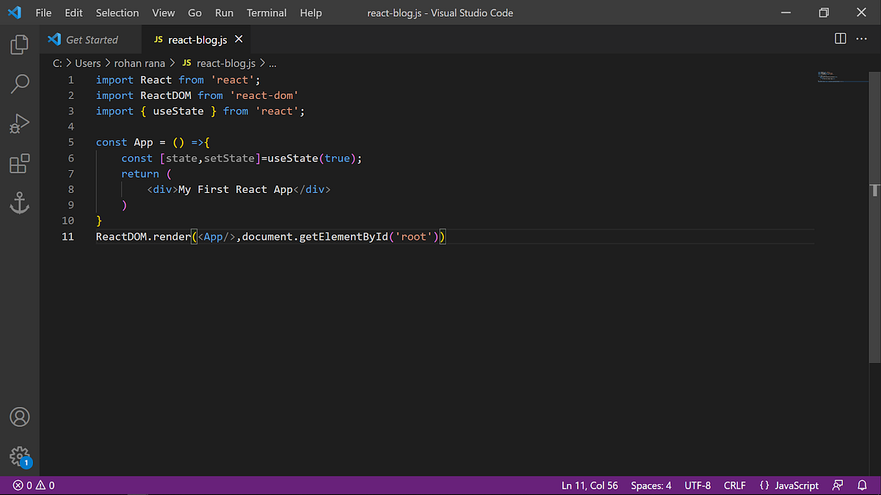The image size is (881, 495).
Task: Click errors and warnings status counter
Action: click(x=32, y=485)
